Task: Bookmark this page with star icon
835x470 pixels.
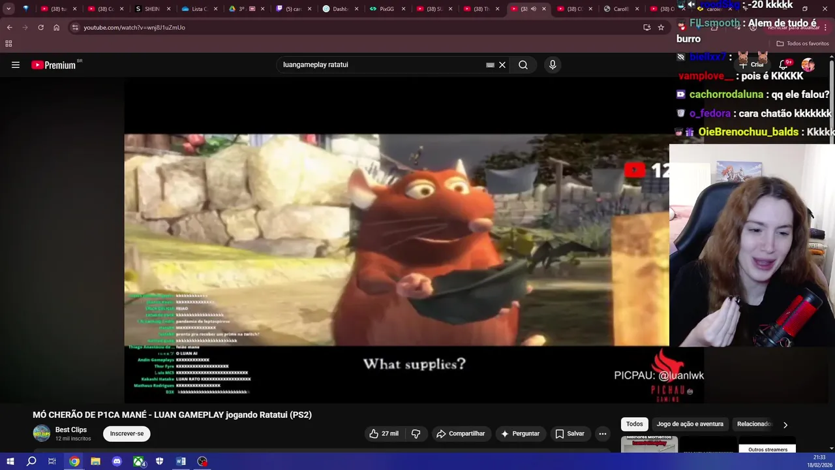Action: tap(661, 27)
